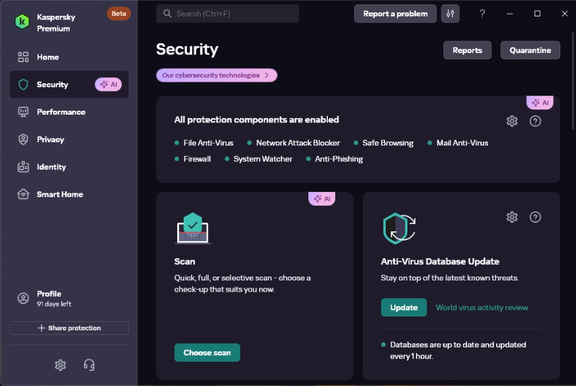Click the Identity badge icon
This screenshot has width=576, height=386.
[23, 166]
